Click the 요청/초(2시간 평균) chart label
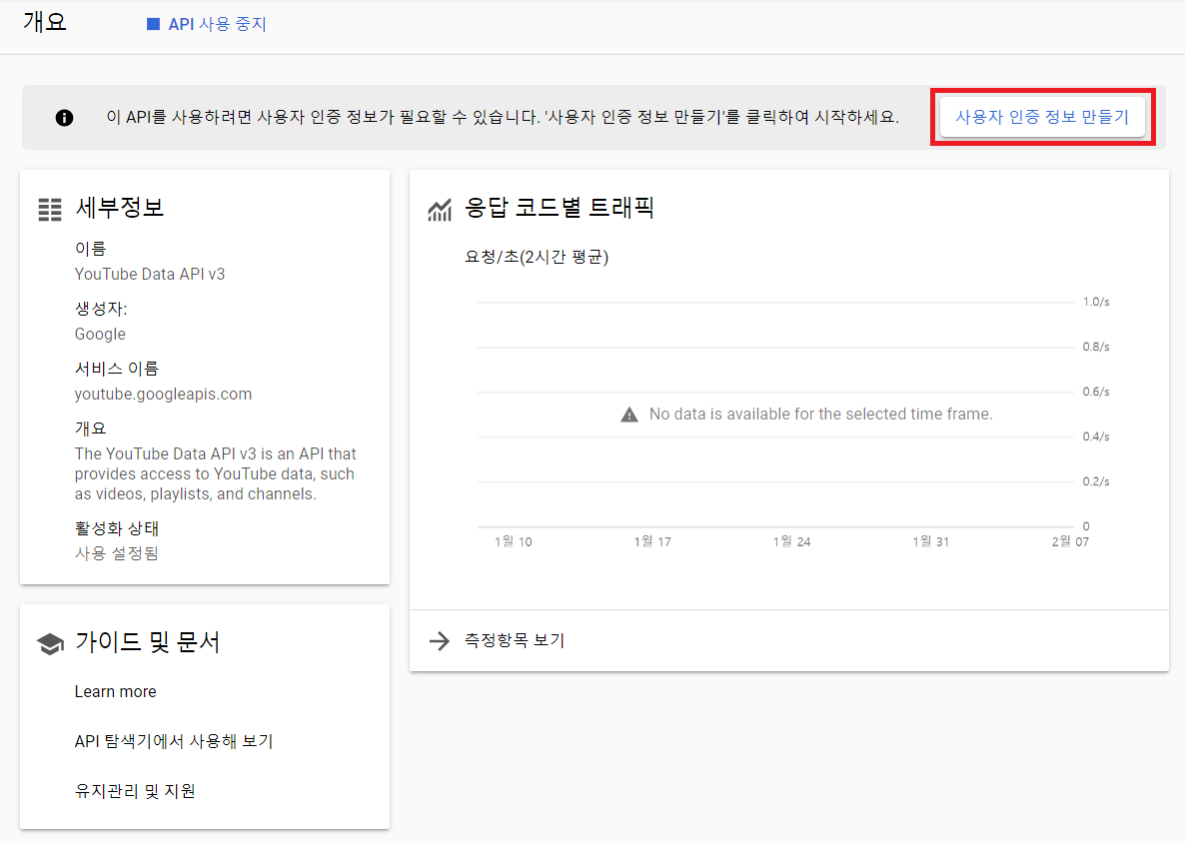 (537, 257)
